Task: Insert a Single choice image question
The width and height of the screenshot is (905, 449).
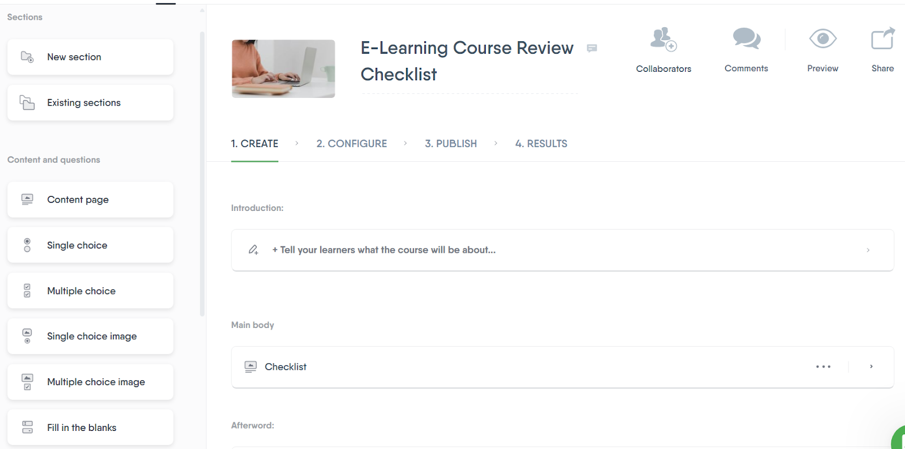Action: tap(89, 336)
